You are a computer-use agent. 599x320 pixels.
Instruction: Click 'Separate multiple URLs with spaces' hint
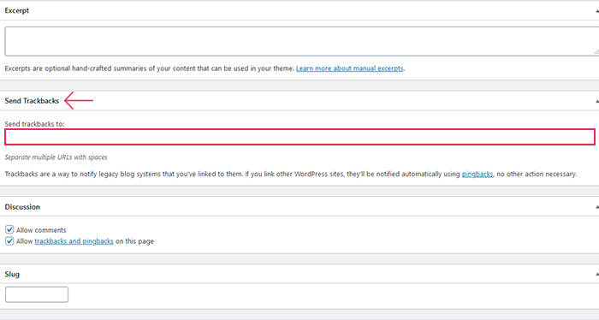(x=56, y=157)
